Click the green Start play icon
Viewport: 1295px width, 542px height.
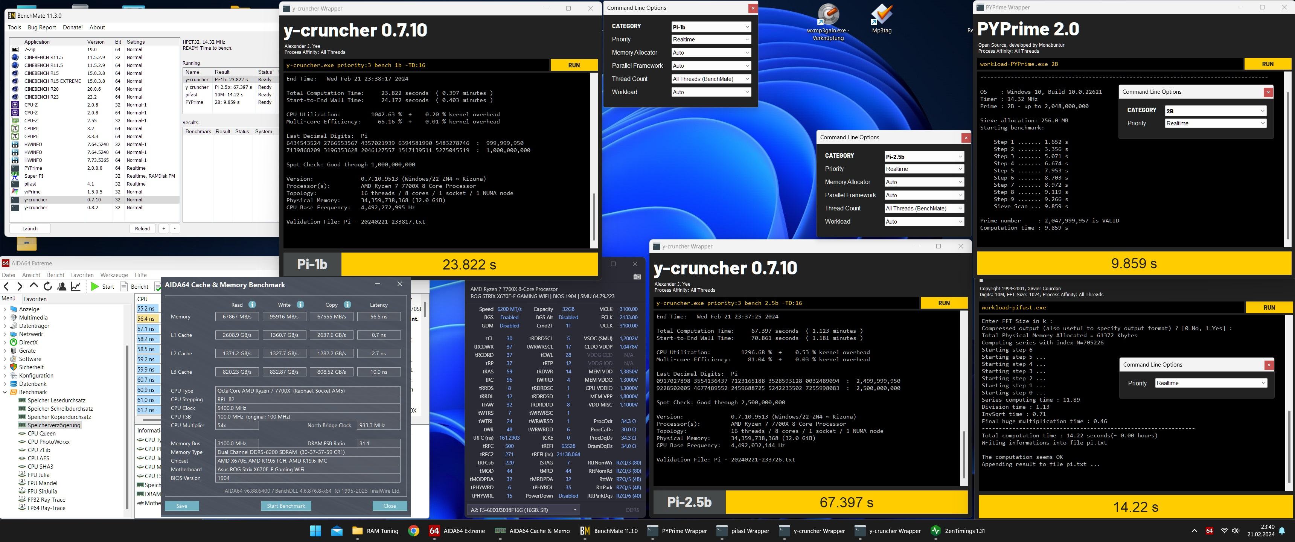click(x=94, y=286)
